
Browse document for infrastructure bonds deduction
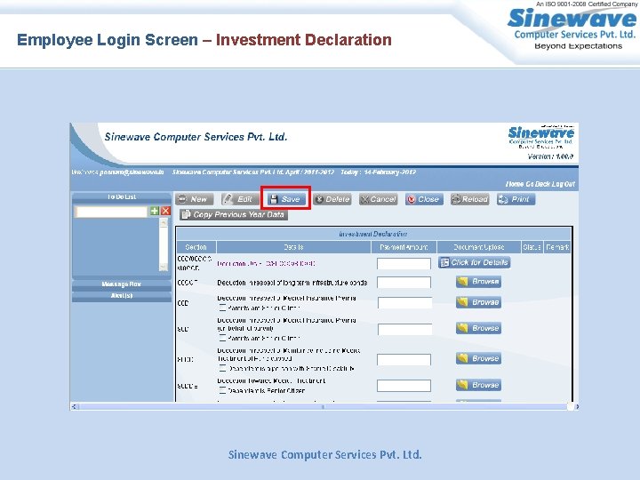point(479,282)
